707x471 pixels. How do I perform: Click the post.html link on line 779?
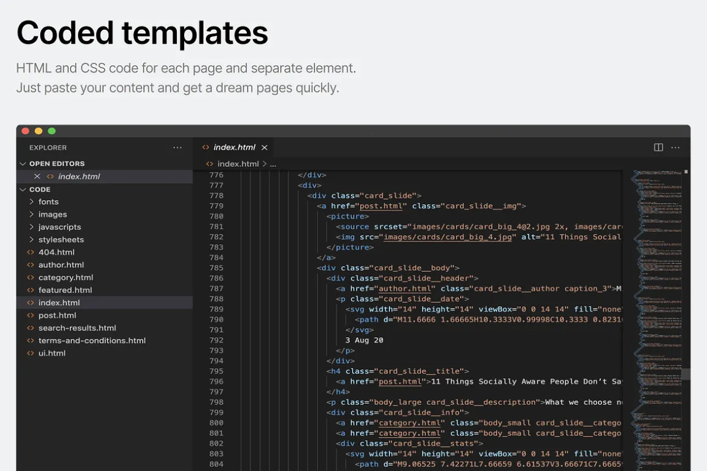point(380,206)
